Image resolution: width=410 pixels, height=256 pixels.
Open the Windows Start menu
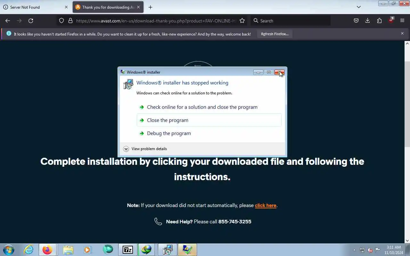click(9, 250)
